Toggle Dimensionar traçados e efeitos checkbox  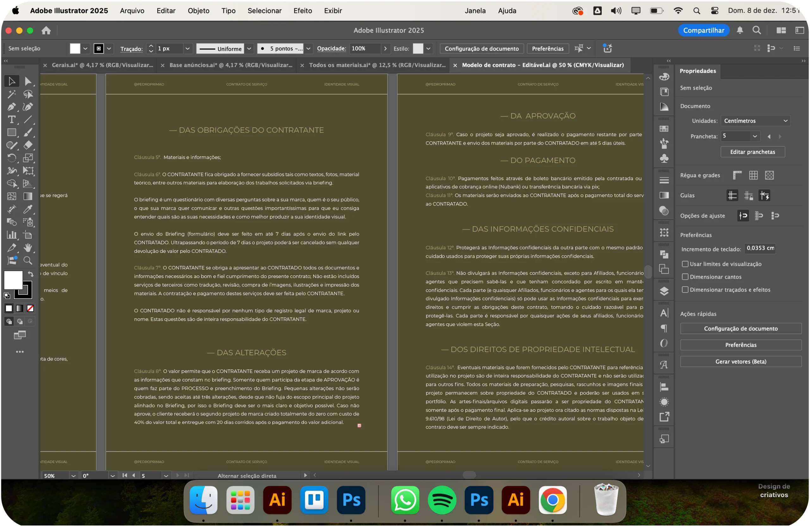coord(685,290)
